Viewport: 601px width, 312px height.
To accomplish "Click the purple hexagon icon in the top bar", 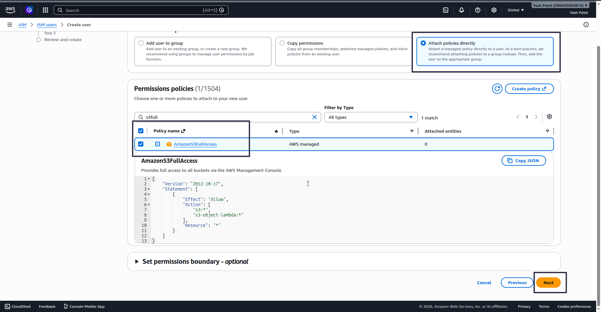I will pyautogui.click(x=29, y=10).
